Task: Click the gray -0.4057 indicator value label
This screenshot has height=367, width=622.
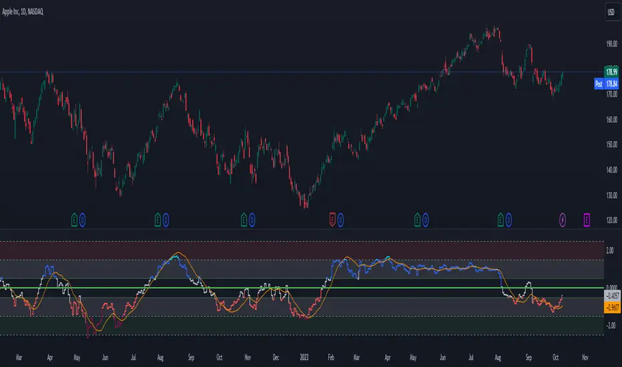Action: [x=611, y=295]
